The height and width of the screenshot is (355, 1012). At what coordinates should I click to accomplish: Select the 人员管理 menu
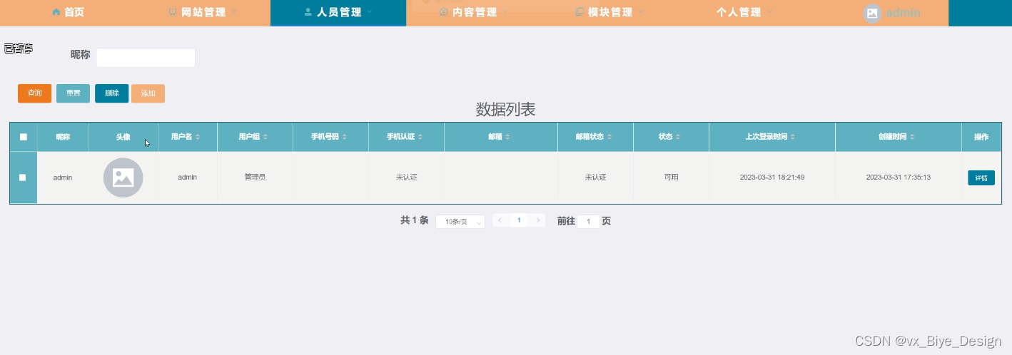pos(338,12)
